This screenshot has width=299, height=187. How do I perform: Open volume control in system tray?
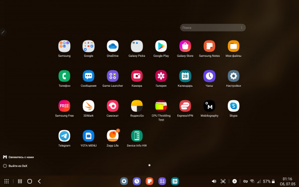point(214,182)
